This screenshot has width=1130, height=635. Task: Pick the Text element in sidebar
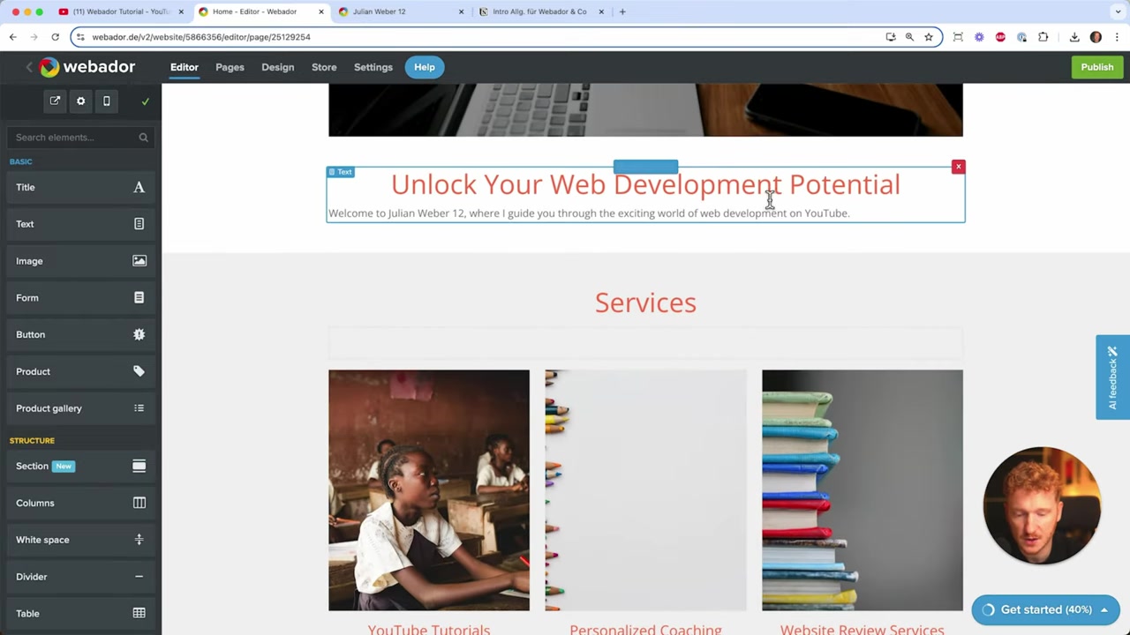click(x=80, y=224)
